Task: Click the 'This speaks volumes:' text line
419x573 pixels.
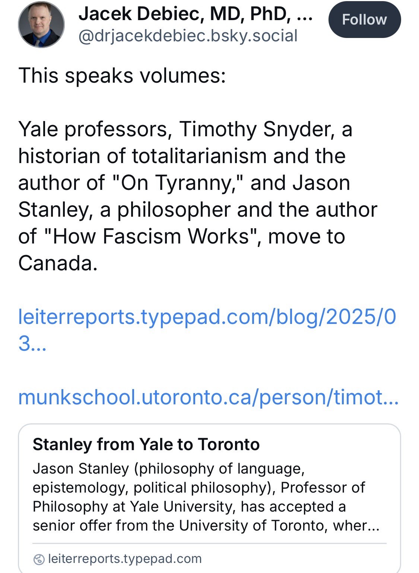Action: pyautogui.click(x=122, y=76)
